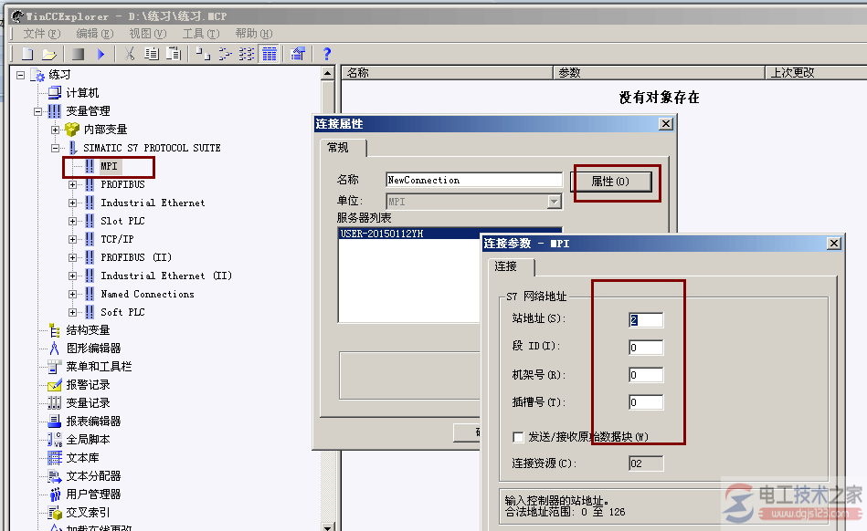Image resolution: width=867 pixels, height=531 pixels.
Task: Open the 变量记录 tag logging
Action: pos(88,403)
